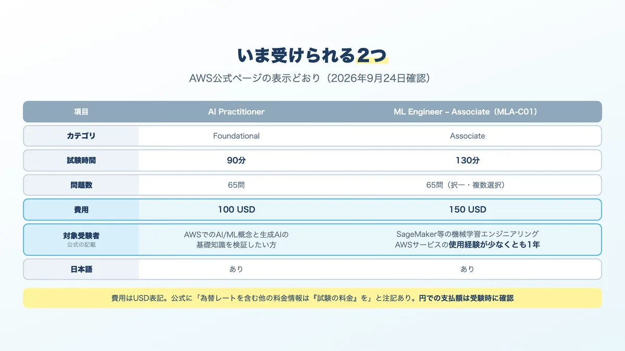Click あり under AI Practitioner
Image resolution: width=625 pixels, height=351 pixels.
pos(236,269)
